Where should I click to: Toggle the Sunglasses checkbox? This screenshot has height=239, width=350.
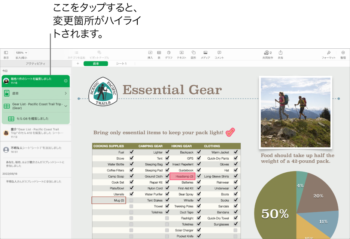click(x=235, y=224)
